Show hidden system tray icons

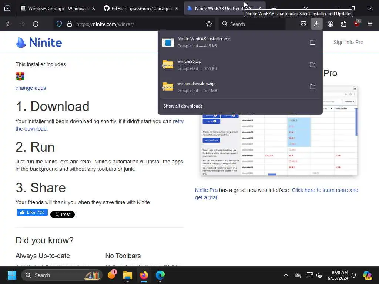coord(286,275)
